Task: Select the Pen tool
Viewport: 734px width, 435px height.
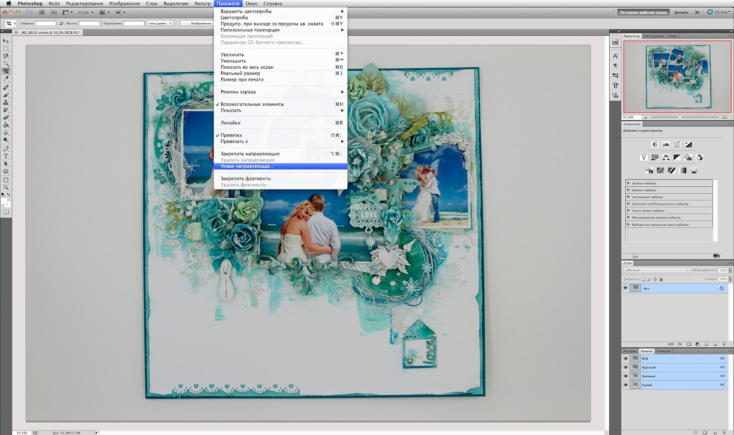Action: point(6,148)
